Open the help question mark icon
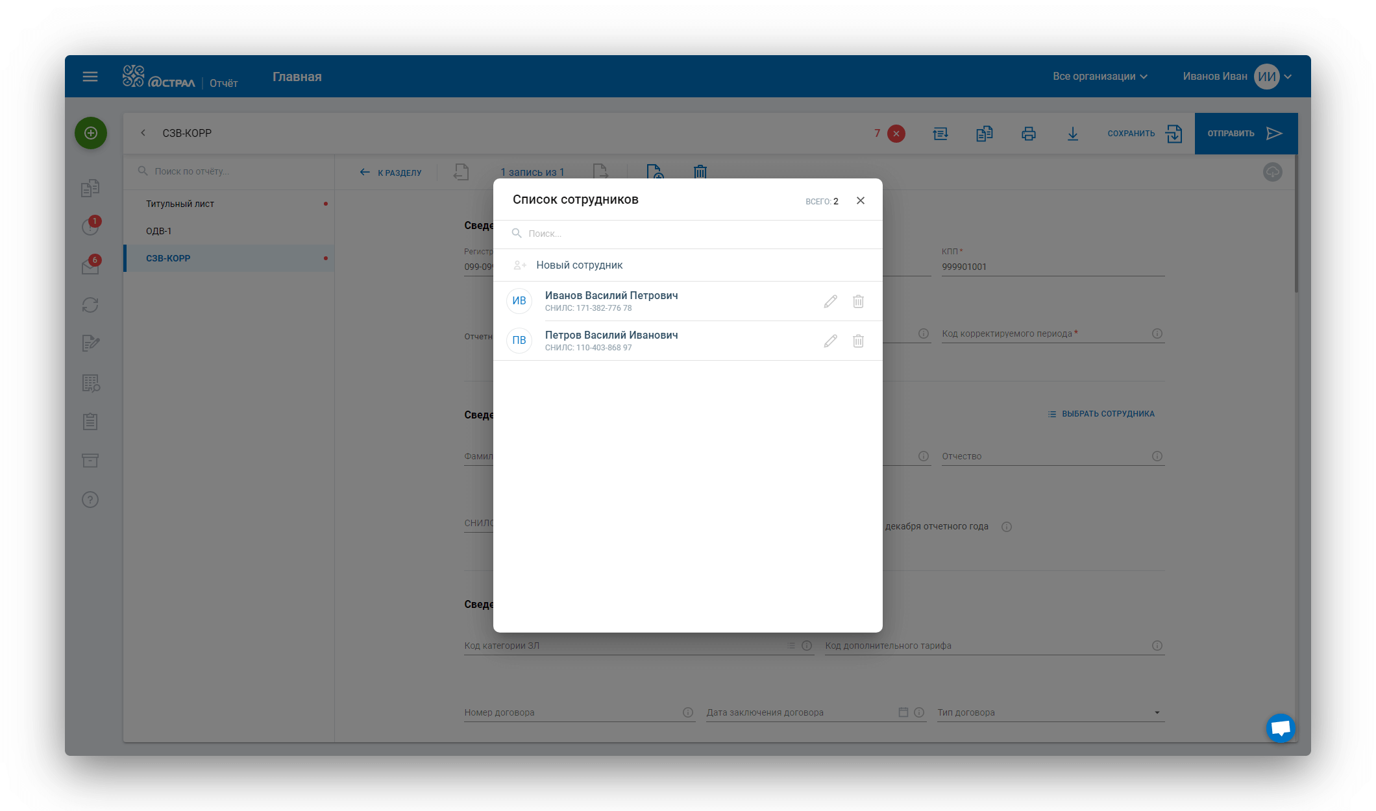The image size is (1376, 811). [x=90, y=500]
